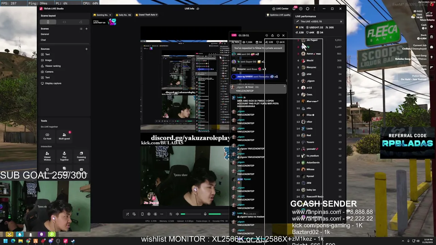
Task: Open the Scenes list view icon
Action: pos(81,29)
